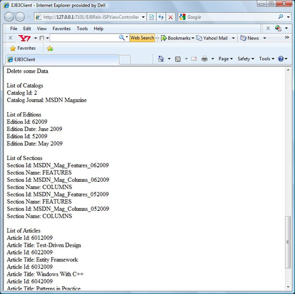295x294 pixels.
Task: Click the News icon in the Yahoo toolbar
Action: click(243, 38)
